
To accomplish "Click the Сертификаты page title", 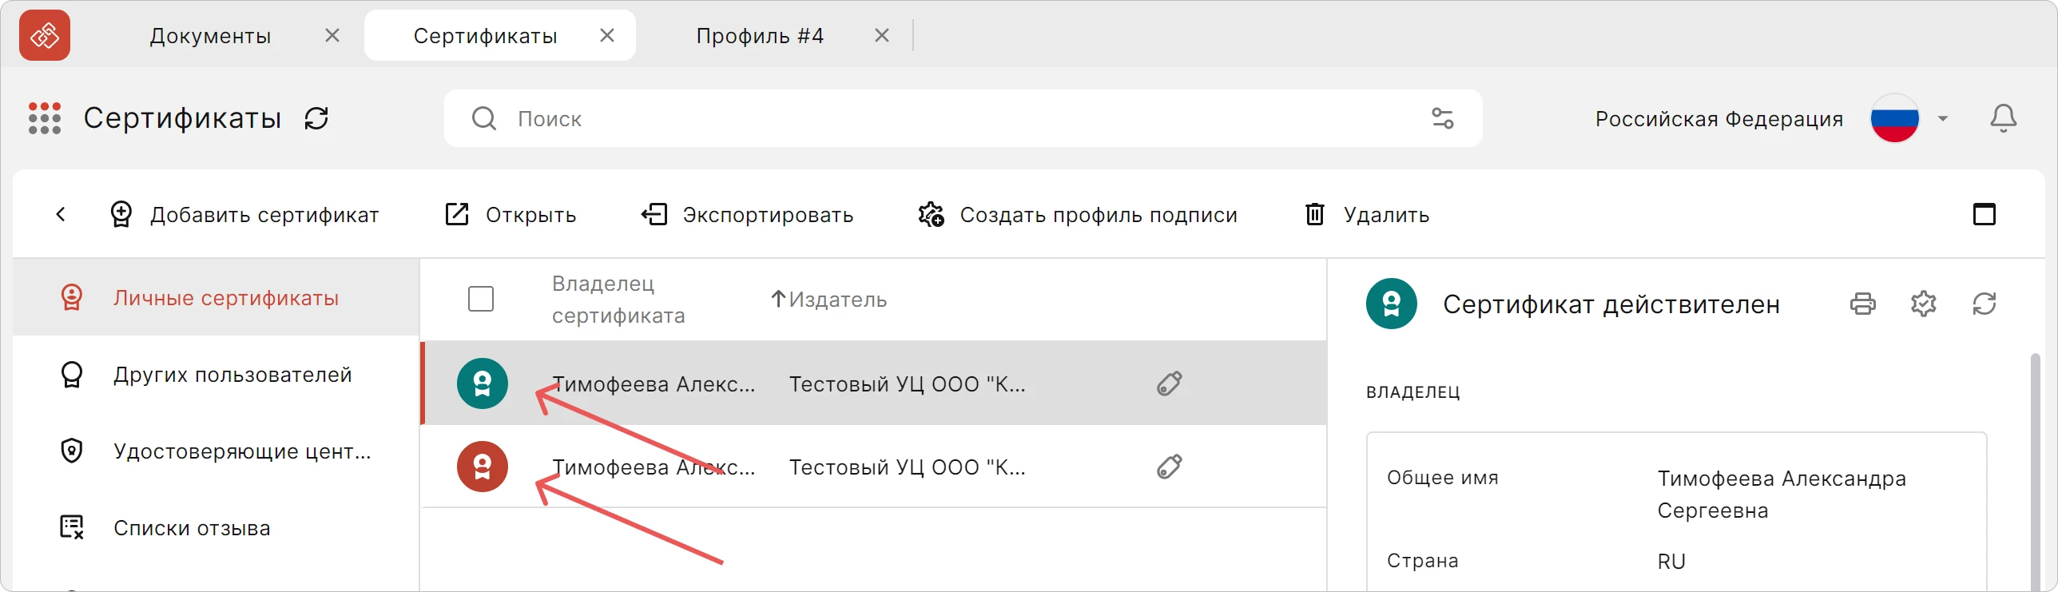I will coord(182,118).
